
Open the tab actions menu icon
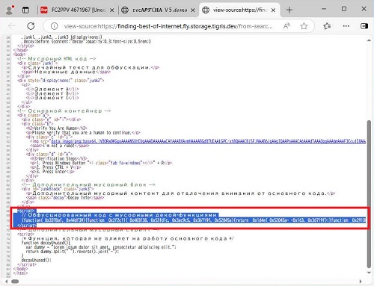click(25, 10)
